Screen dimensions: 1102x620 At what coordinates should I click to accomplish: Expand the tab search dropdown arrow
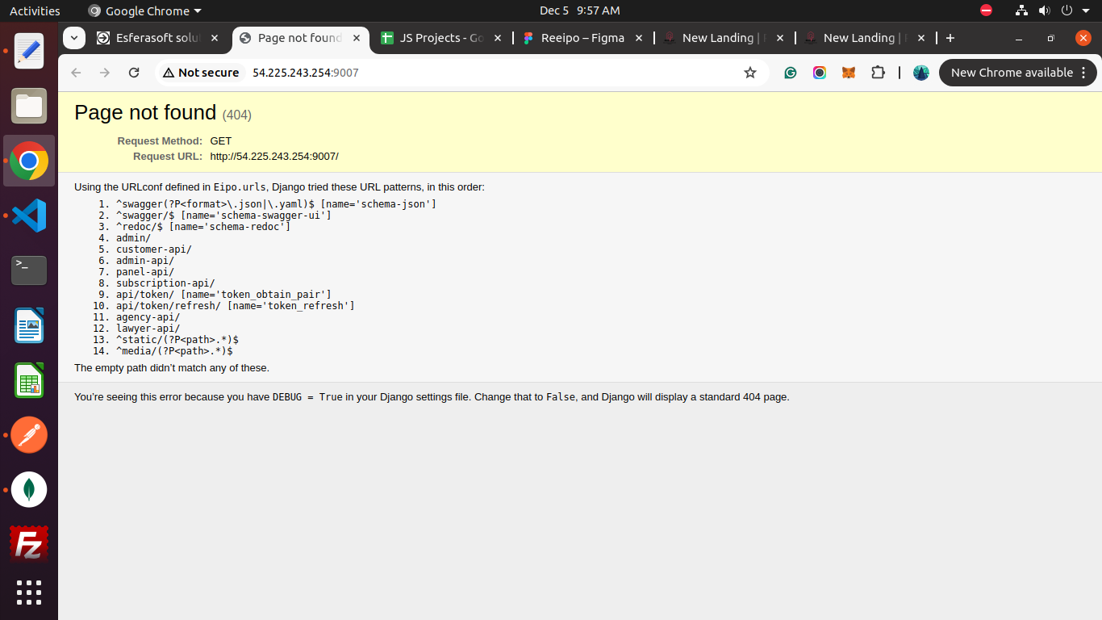pyautogui.click(x=73, y=38)
